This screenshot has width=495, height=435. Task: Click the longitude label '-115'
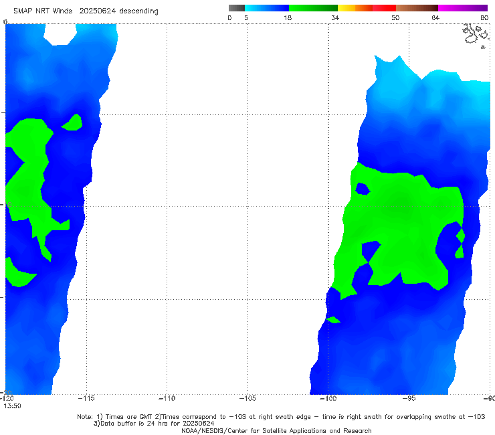pos(86,398)
